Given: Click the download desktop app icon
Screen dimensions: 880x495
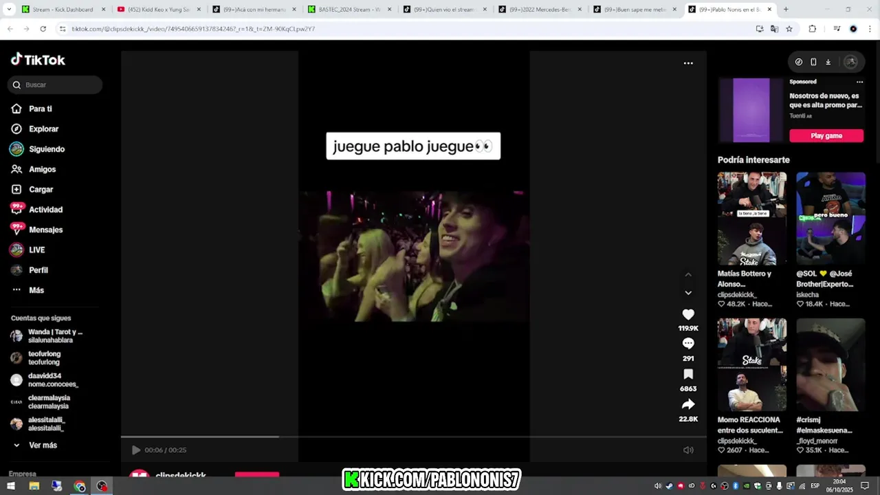Looking at the screenshot, I should [x=828, y=62].
